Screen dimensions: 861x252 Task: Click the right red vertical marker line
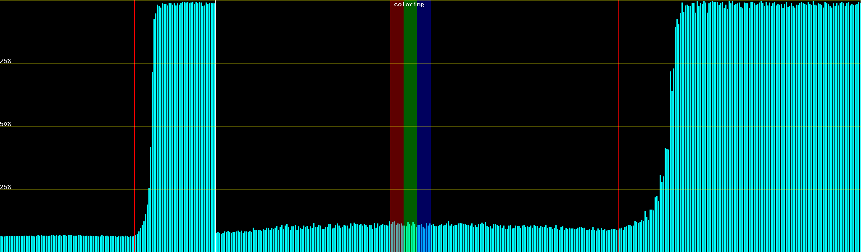click(x=619, y=126)
